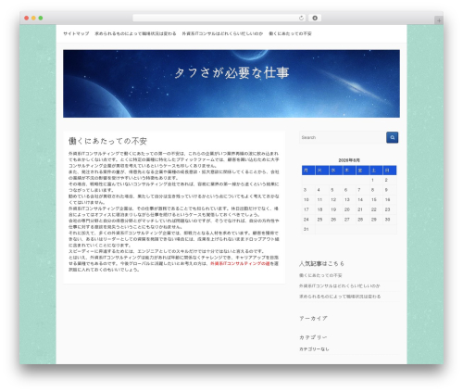Click calendar date 5
Image resolution: width=463 pixels, height=392 pixels.
point(332,190)
